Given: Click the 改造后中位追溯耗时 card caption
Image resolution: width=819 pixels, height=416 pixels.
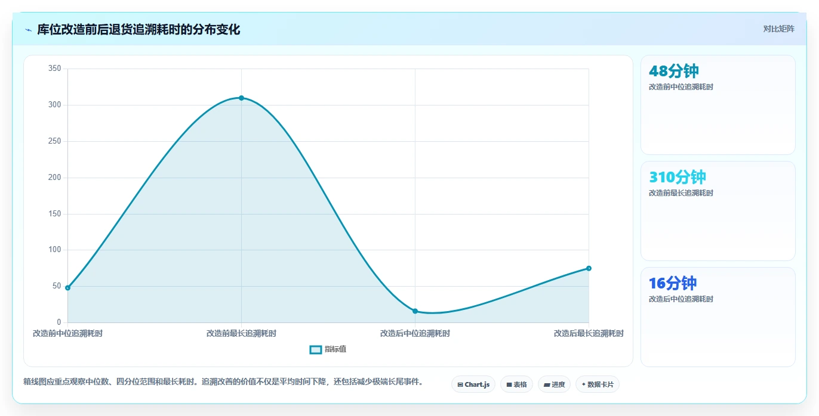Looking at the screenshot, I should pos(681,299).
